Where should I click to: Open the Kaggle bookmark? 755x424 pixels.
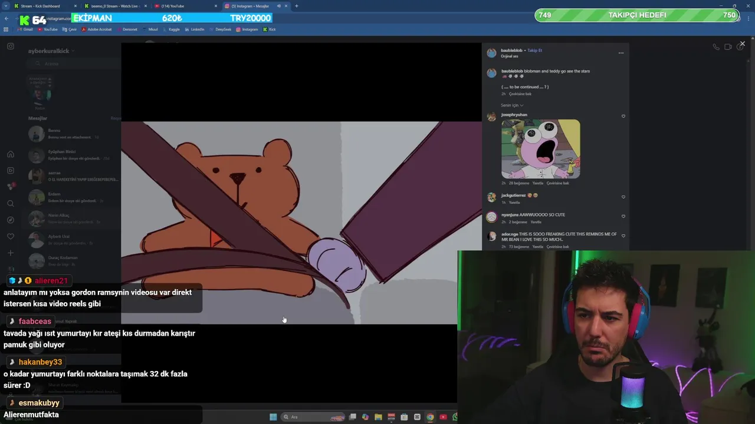pos(172,29)
